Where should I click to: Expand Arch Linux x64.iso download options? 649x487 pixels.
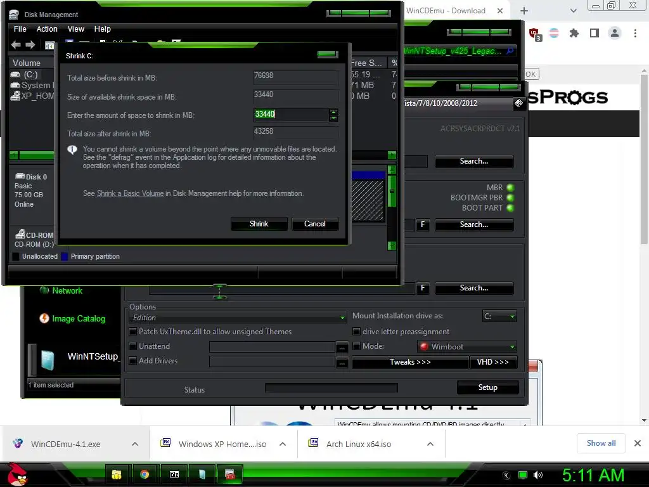(x=430, y=444)
